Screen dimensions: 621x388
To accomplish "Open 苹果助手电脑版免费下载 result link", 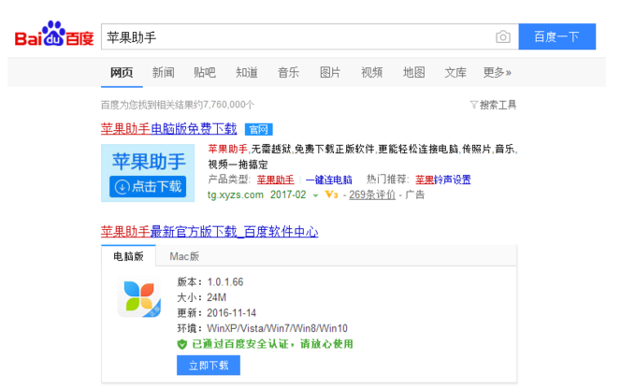I will coord(168,129).
